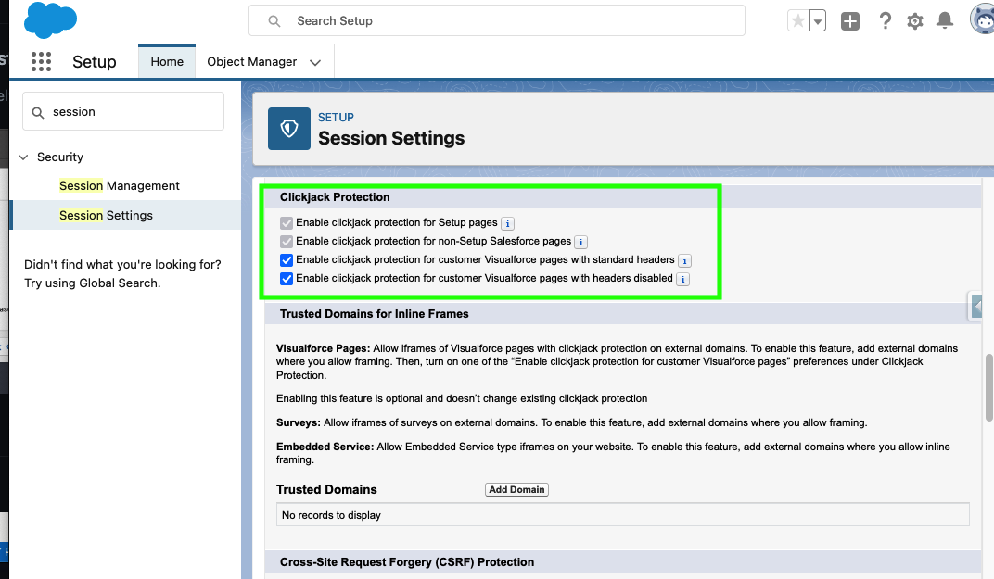This screenshot has height=579, width=994.
Task: Click the Add Domain button
Action: coord(516,490)
